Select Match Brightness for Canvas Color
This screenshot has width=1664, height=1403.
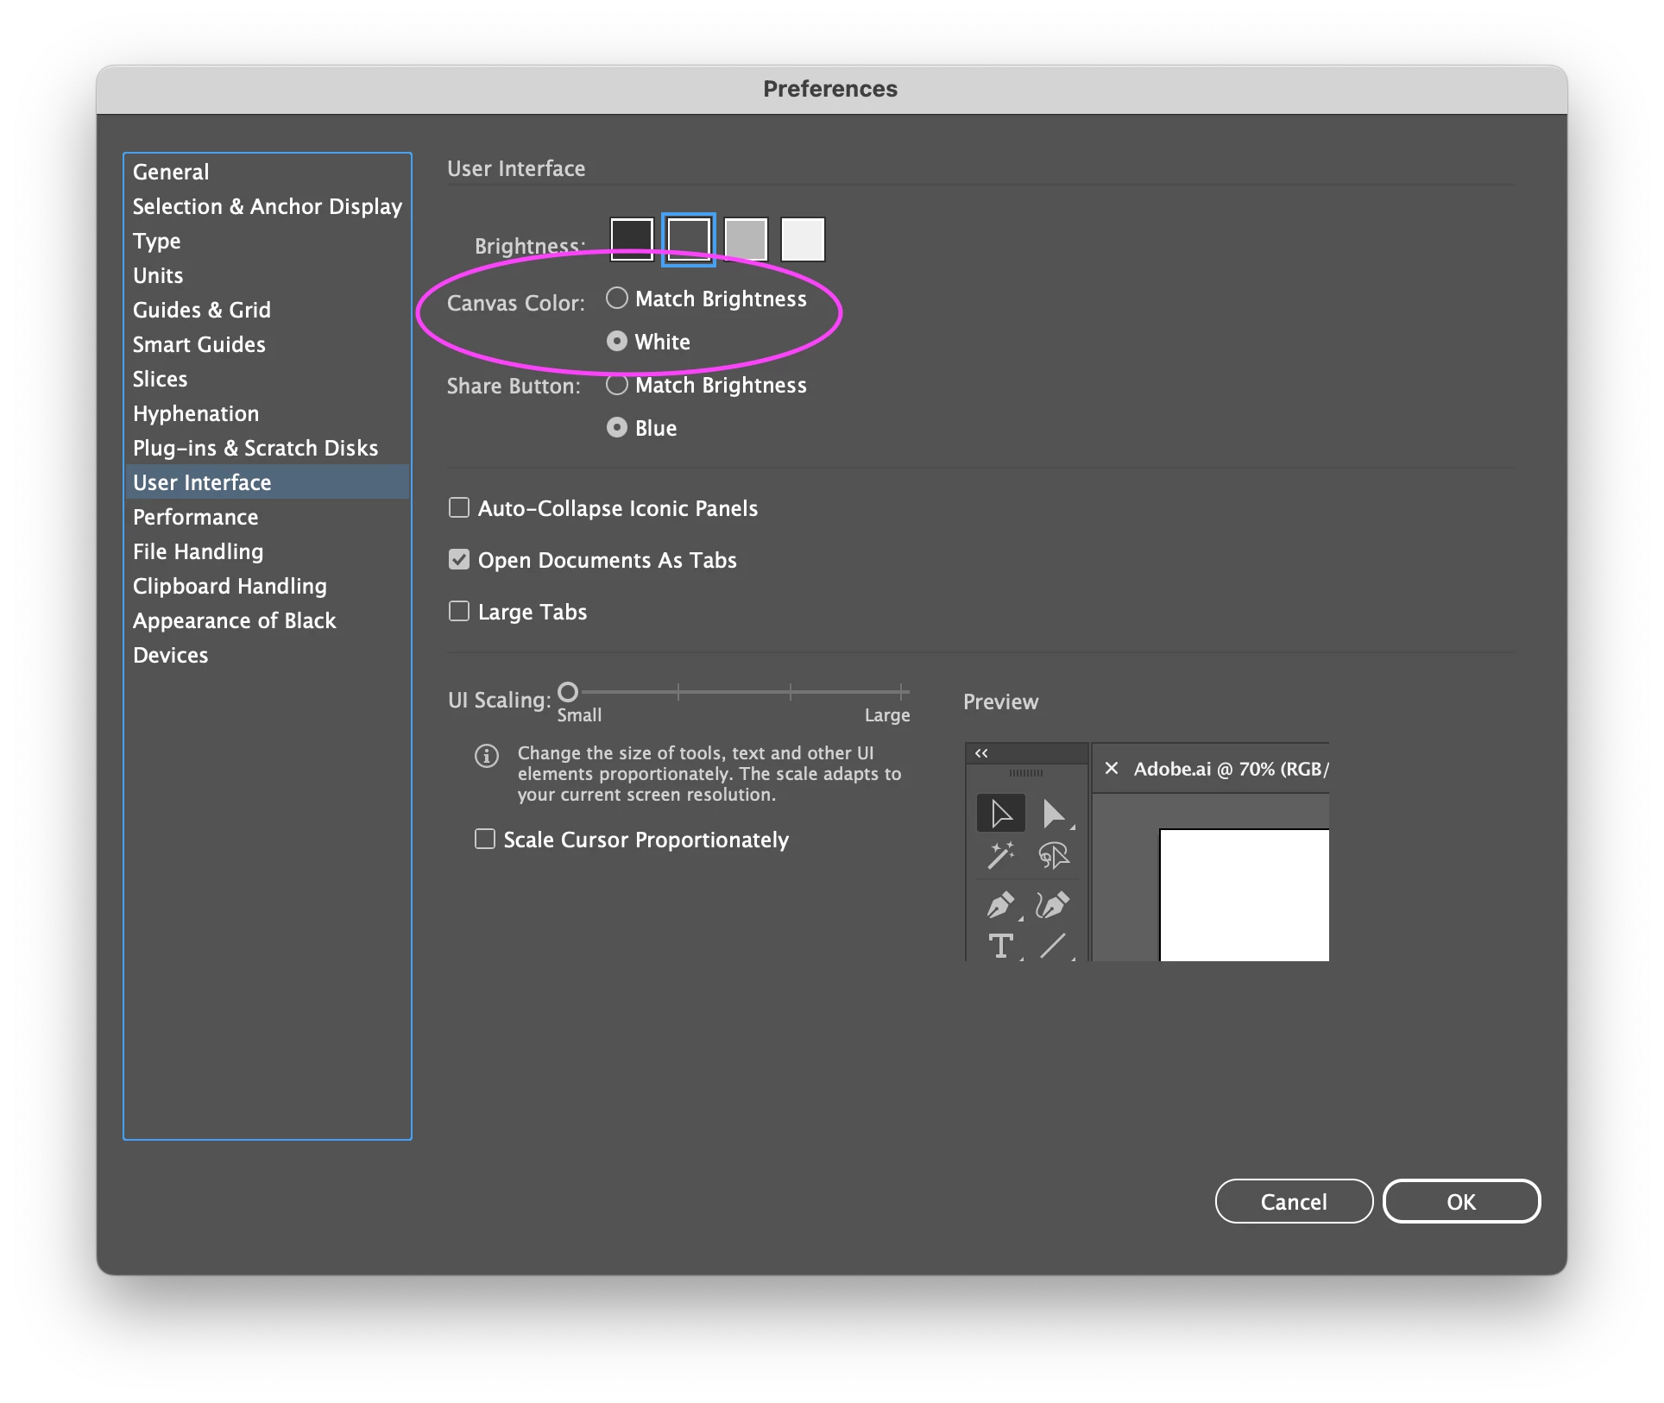pyautogui.click(x=616, y=299)
